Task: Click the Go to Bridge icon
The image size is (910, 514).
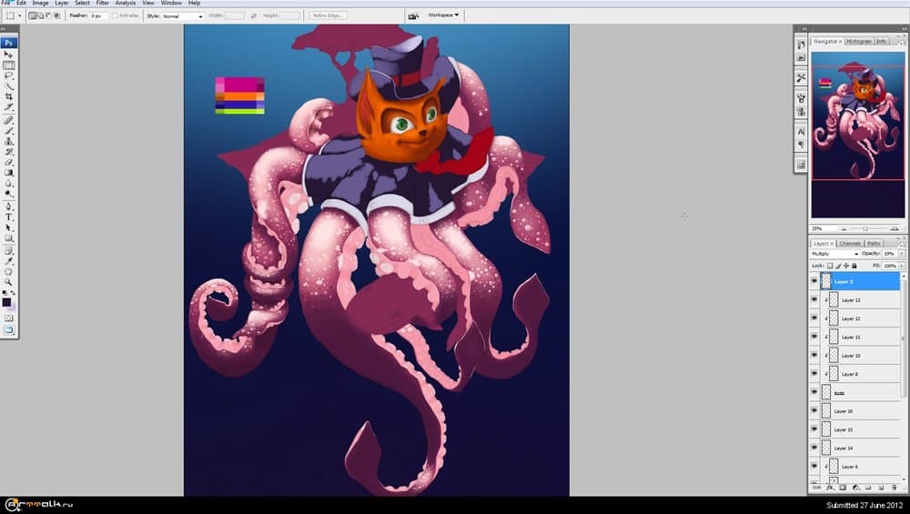Action: [x=414, y=15]
